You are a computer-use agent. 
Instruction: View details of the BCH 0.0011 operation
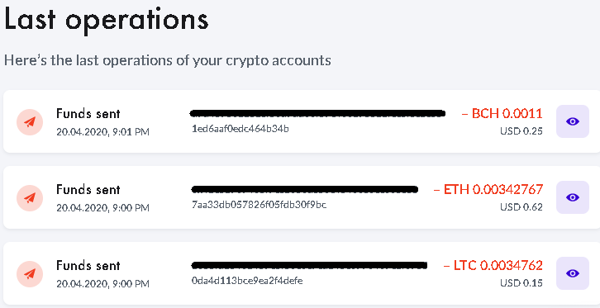pos(572,121)
